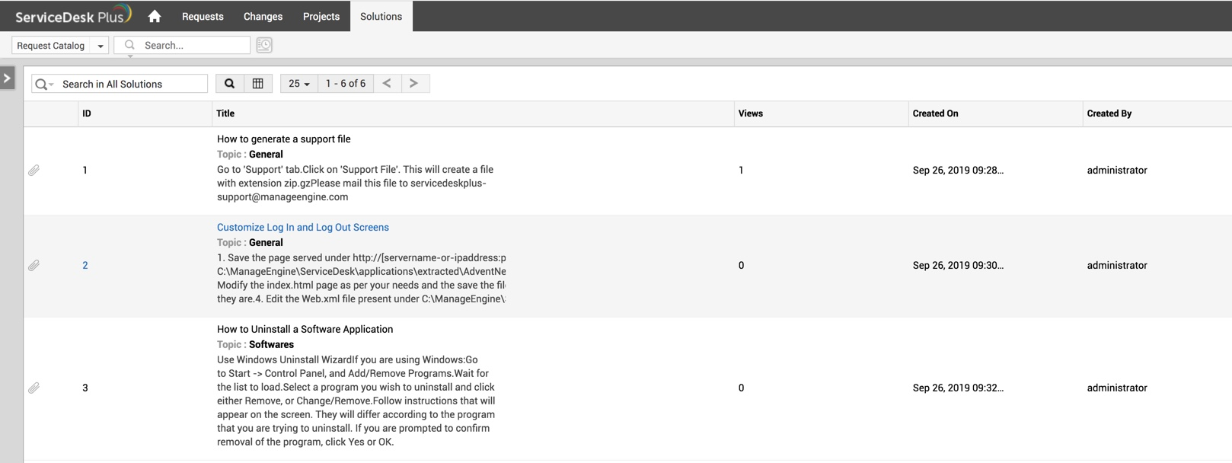Screen dimensions: 1232x463
Task: Switch to the Changes tab
Action: pos(263,16)
